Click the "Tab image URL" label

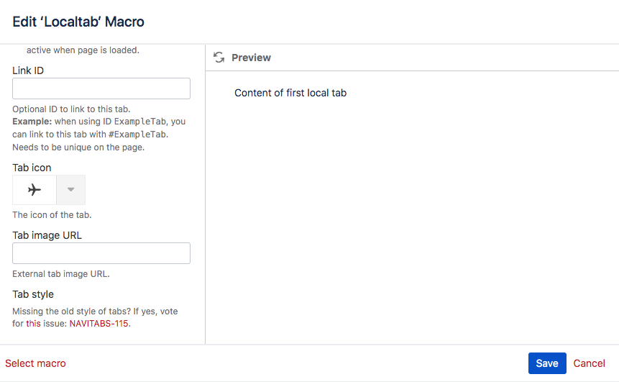(x=47, y=235)
